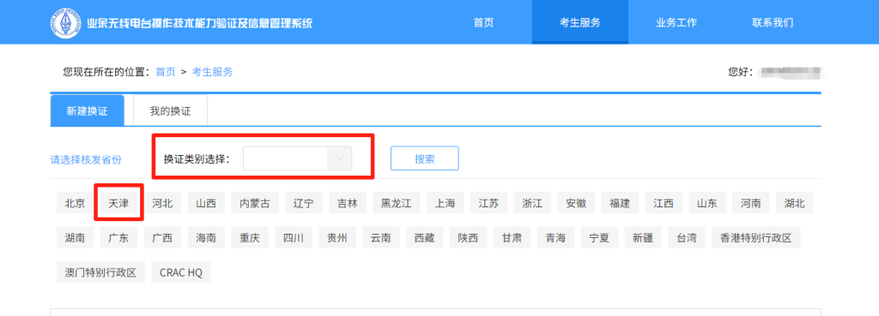Open the 考生服务 navigation menu item
Screen dimensions: 879x316
tap(579, 22)
